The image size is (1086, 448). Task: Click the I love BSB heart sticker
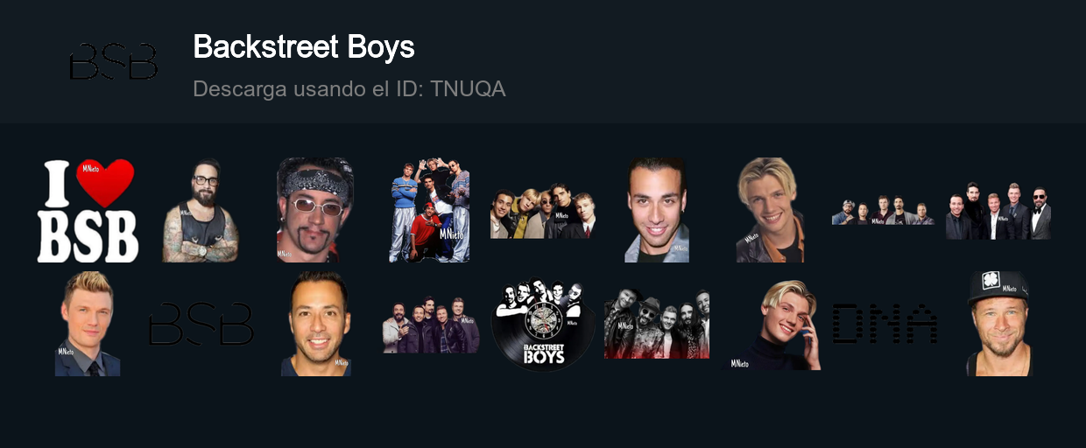coord(88,210)
